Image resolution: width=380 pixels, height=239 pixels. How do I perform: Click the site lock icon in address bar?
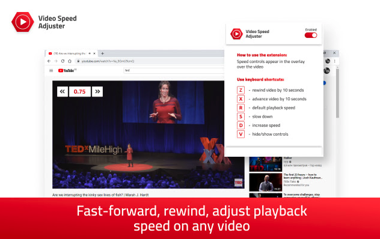click(x=78, y=61)
